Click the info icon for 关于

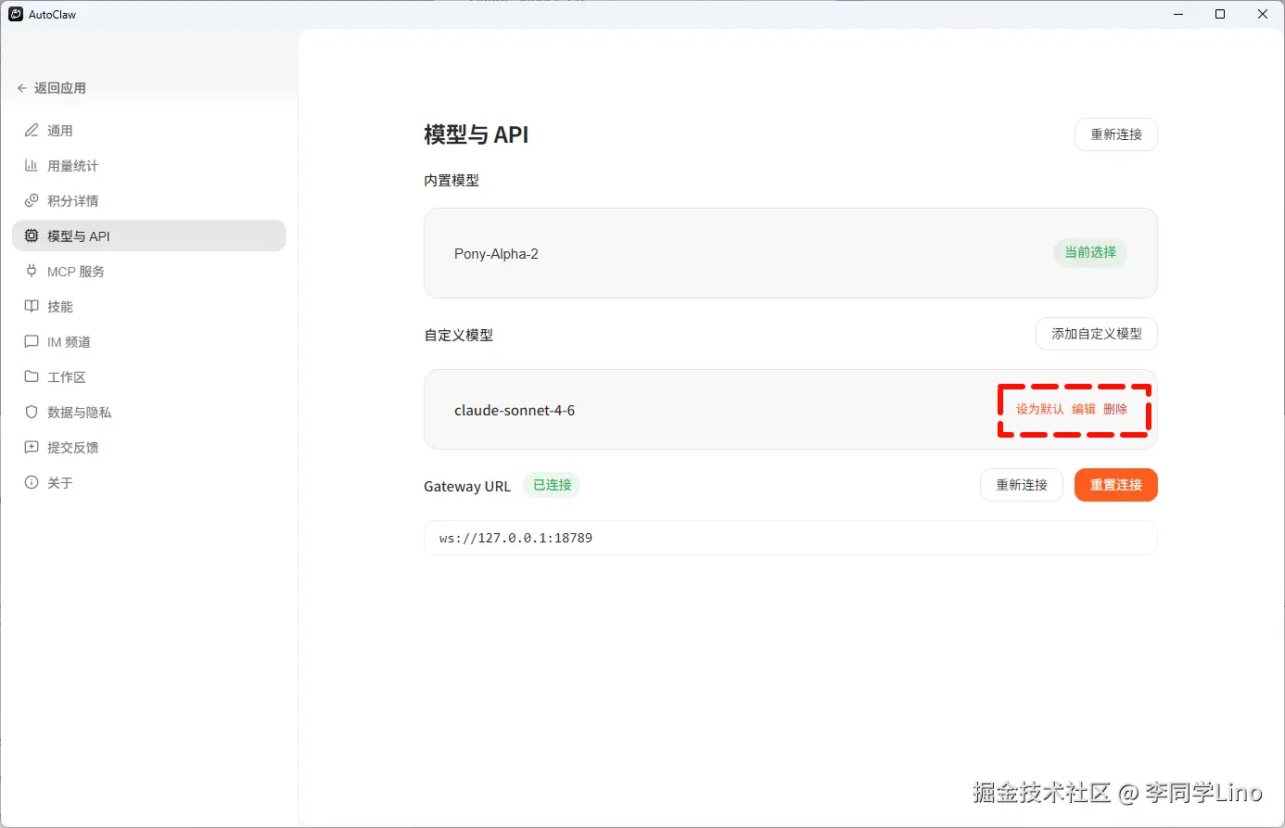tap(32, 483)
